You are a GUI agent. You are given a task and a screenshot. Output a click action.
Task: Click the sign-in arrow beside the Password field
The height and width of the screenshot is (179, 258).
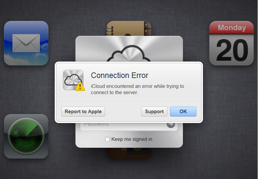click(171, 125)
